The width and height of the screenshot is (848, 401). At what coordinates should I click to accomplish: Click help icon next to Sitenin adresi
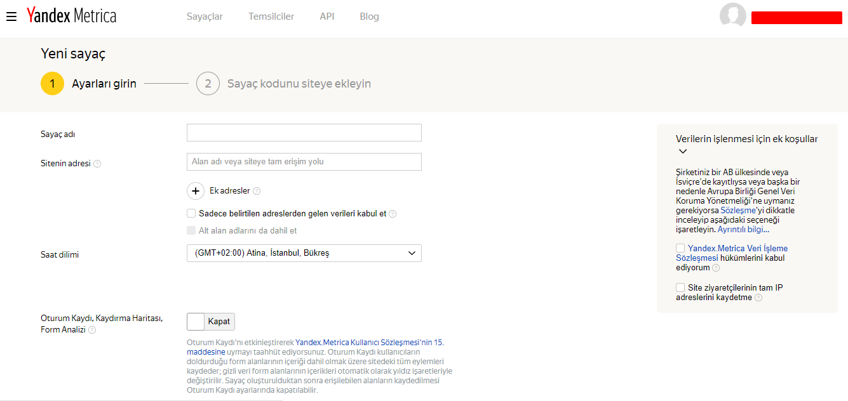pos(97,164)
